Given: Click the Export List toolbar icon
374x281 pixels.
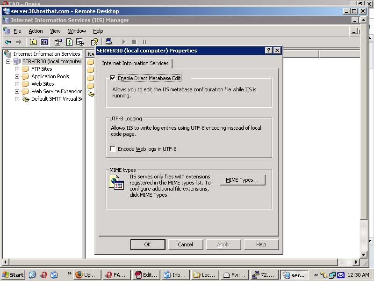Looking at the screenshot, I should point(80,42).
